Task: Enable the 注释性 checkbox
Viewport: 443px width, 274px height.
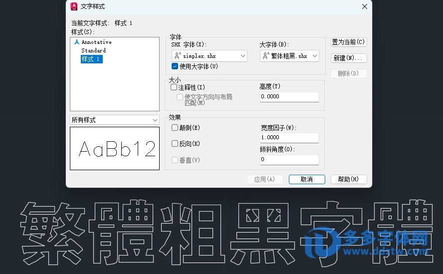Action: pyautogui.click(x=174, y=87)
